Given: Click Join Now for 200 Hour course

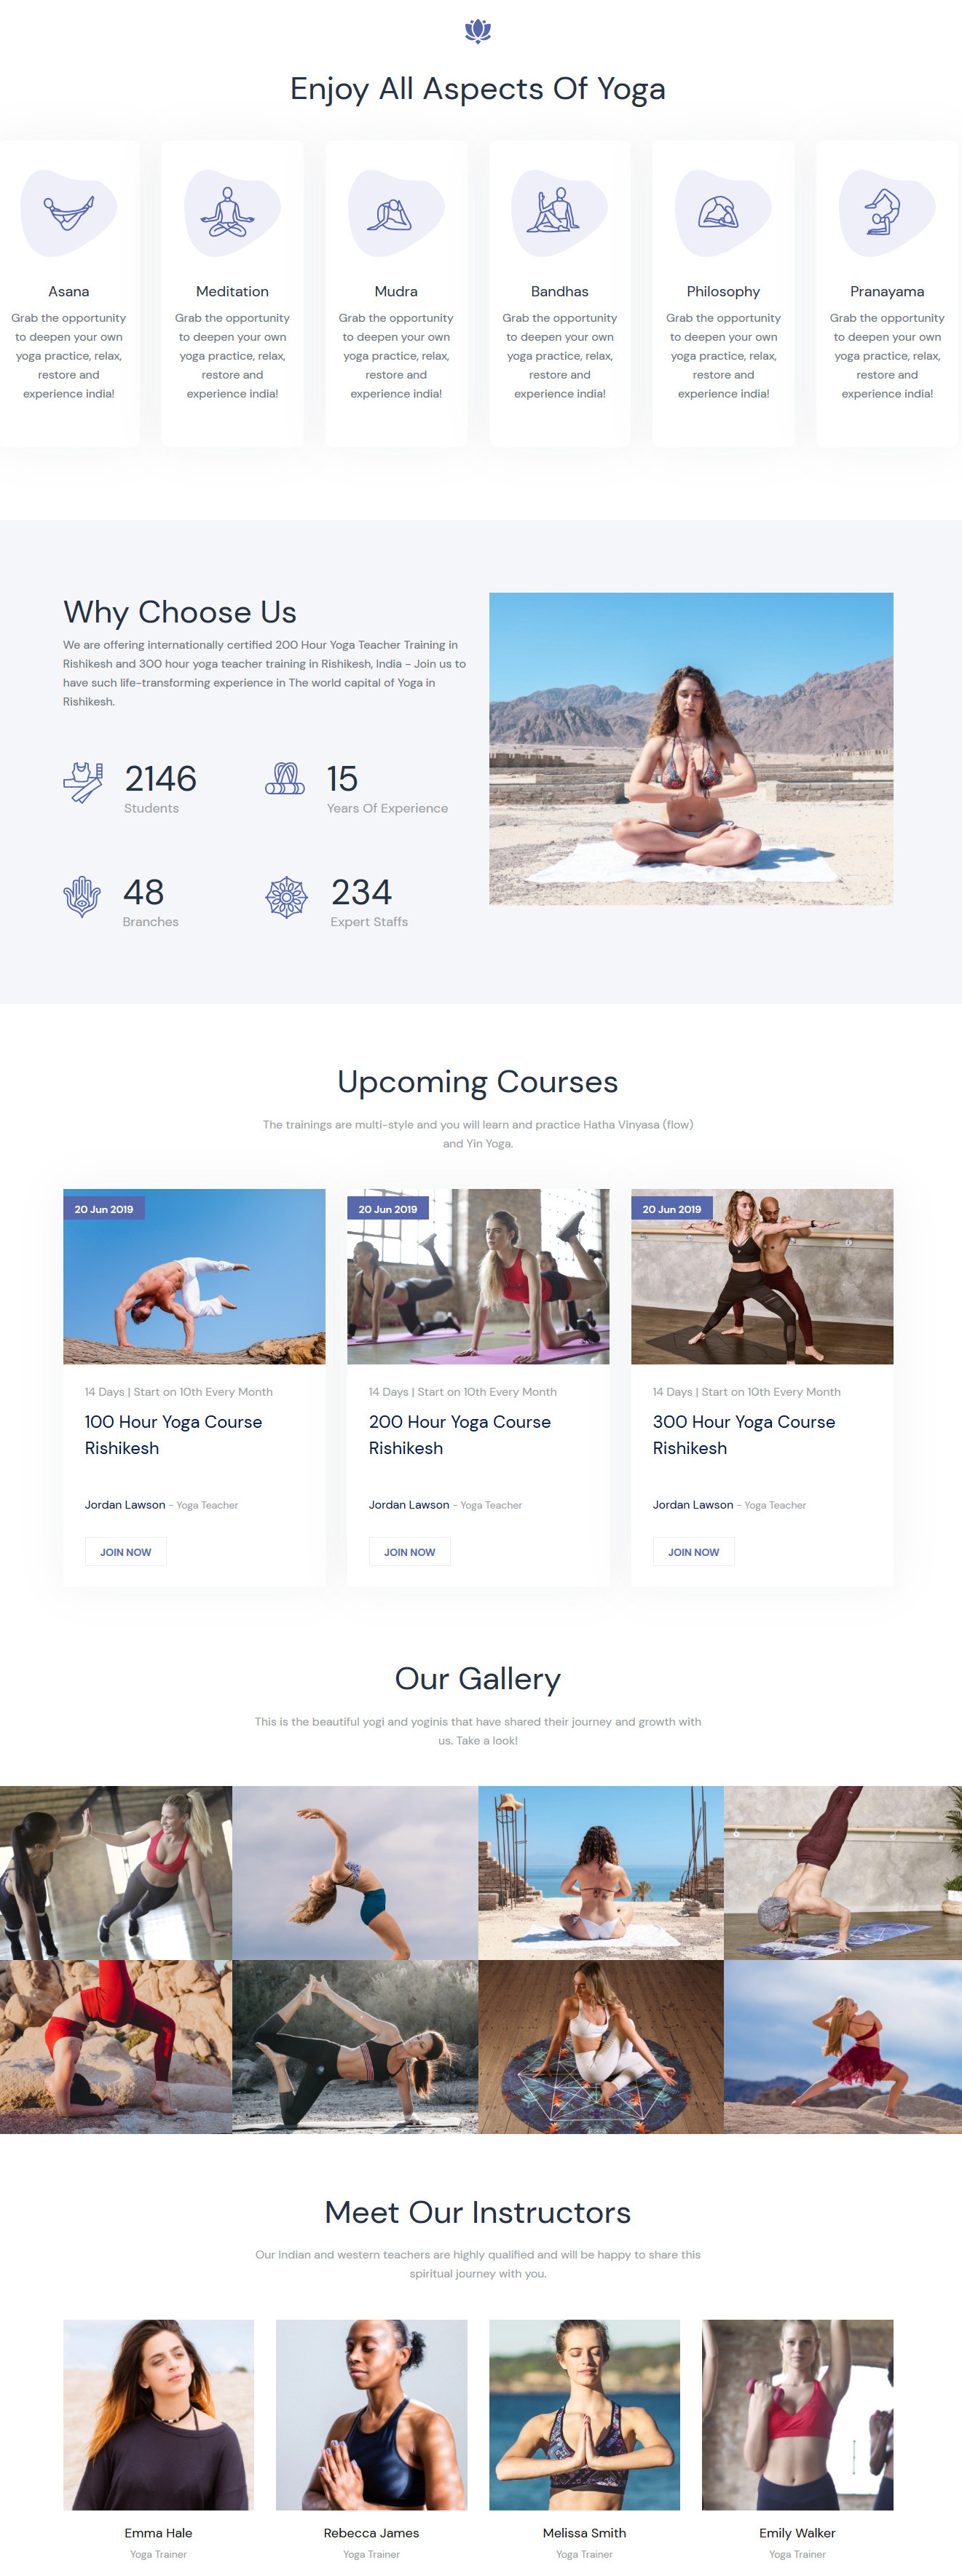Looking at the screenshot, I should coord(409,1552).
